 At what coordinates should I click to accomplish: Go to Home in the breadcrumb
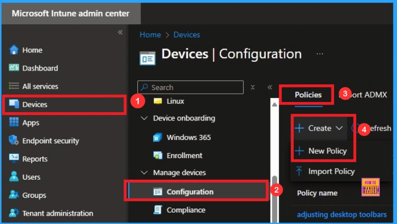(150, 35)
